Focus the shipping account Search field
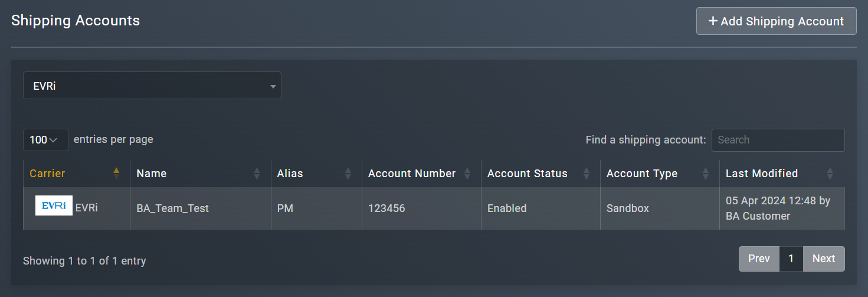 tap(778, 140)
